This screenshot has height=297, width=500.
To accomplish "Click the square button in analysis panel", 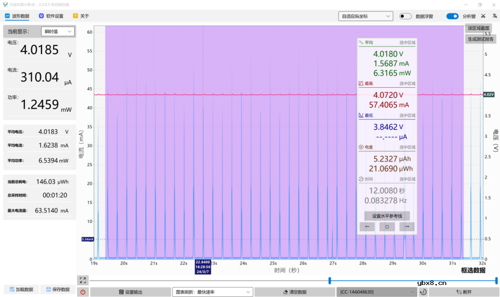I will (x=387, y=227).
